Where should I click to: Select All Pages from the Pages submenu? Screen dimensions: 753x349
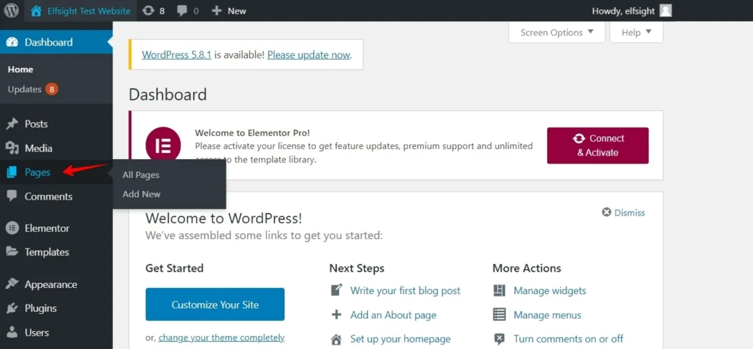[x=140, y=174]
